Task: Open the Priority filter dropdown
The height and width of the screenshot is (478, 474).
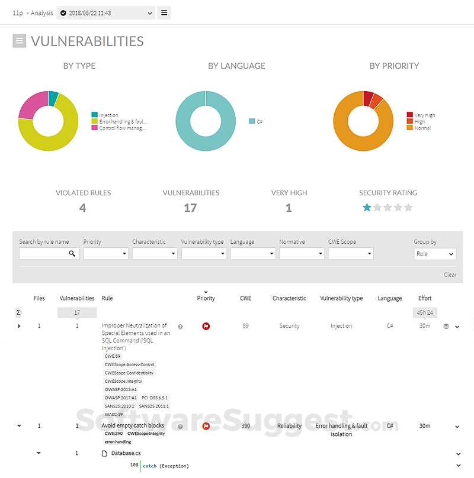Action: tap(105, 253)
